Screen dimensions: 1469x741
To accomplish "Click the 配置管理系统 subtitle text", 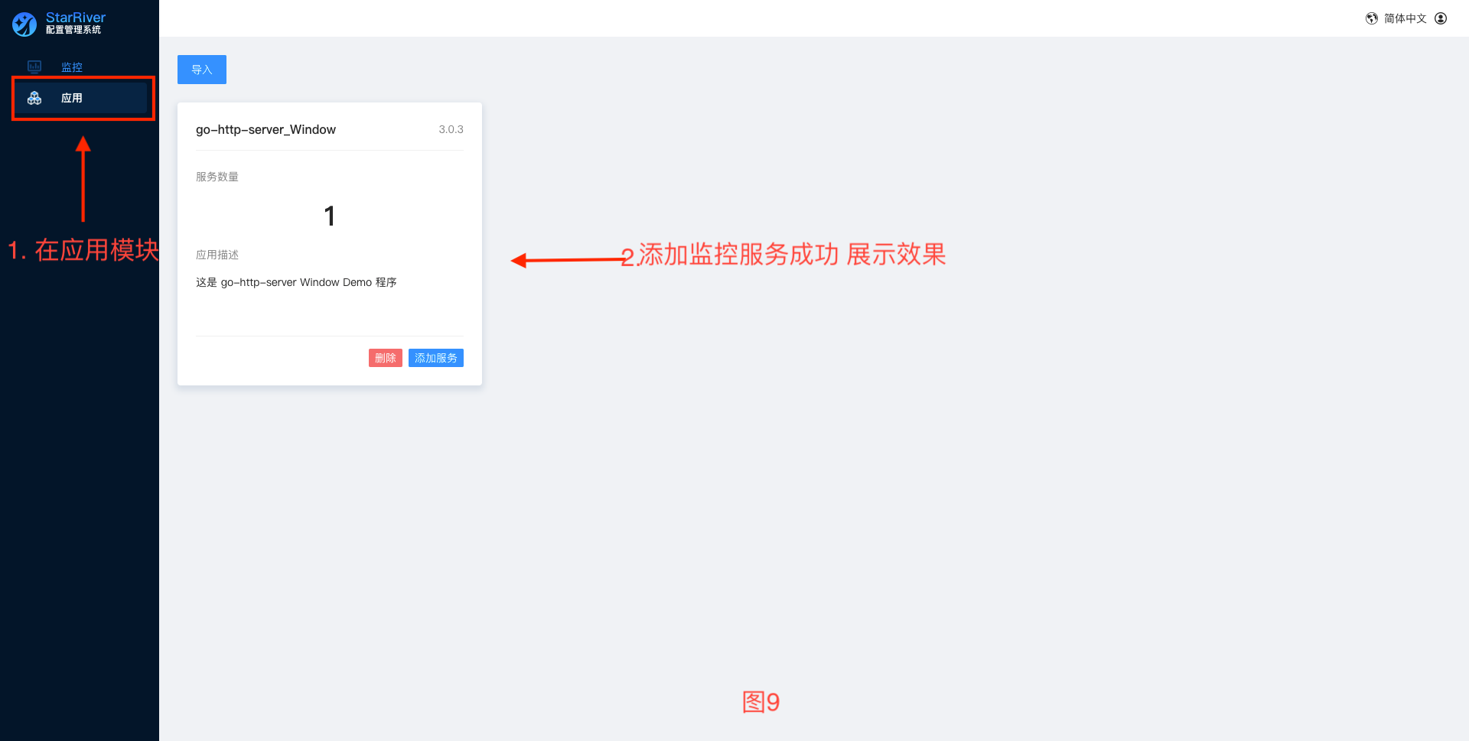I will pos(73,30).
